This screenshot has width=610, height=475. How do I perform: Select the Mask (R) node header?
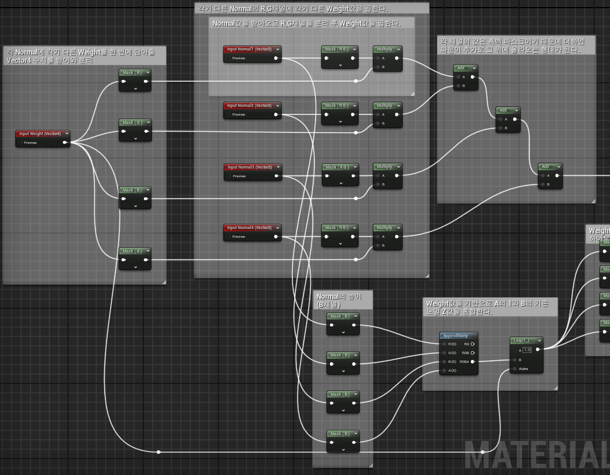[x=134, y=73]
